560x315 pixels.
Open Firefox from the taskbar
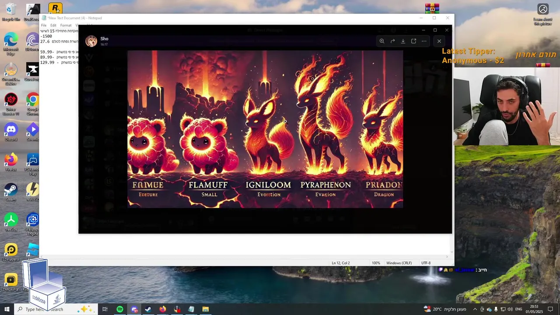tap(163, 309)
